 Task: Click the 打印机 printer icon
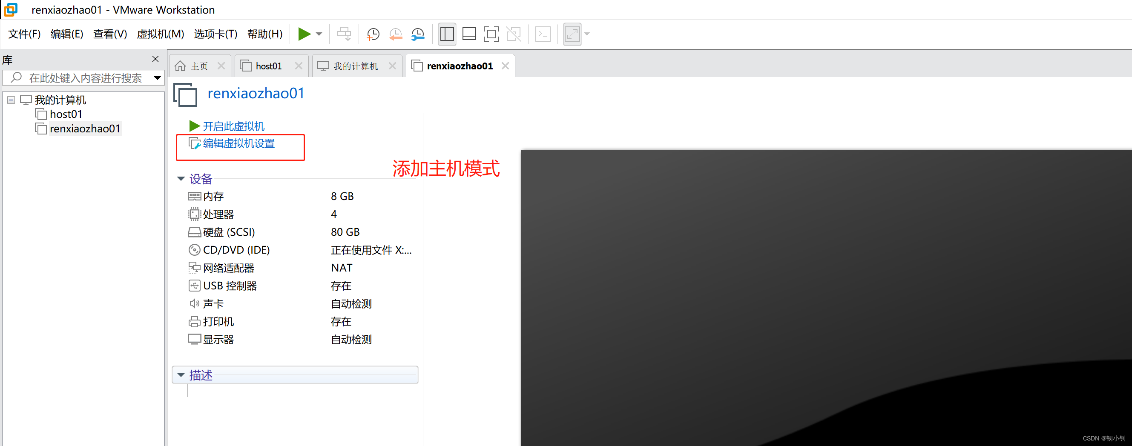coord(194,322)
